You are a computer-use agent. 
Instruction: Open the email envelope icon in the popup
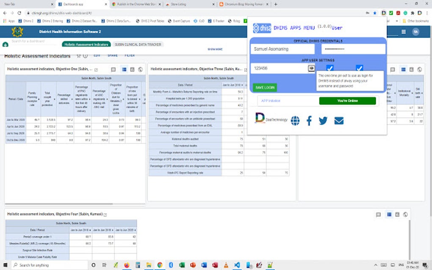coord(338,121)
